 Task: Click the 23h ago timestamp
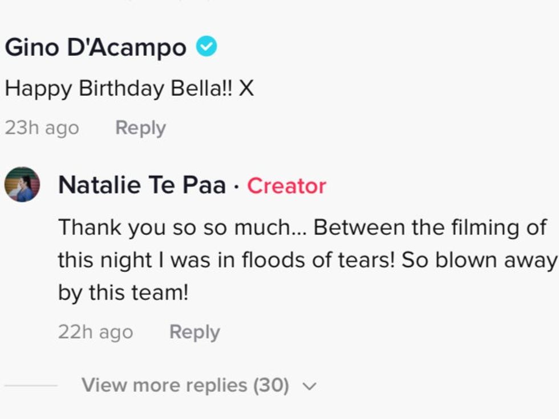coord(42,128)
